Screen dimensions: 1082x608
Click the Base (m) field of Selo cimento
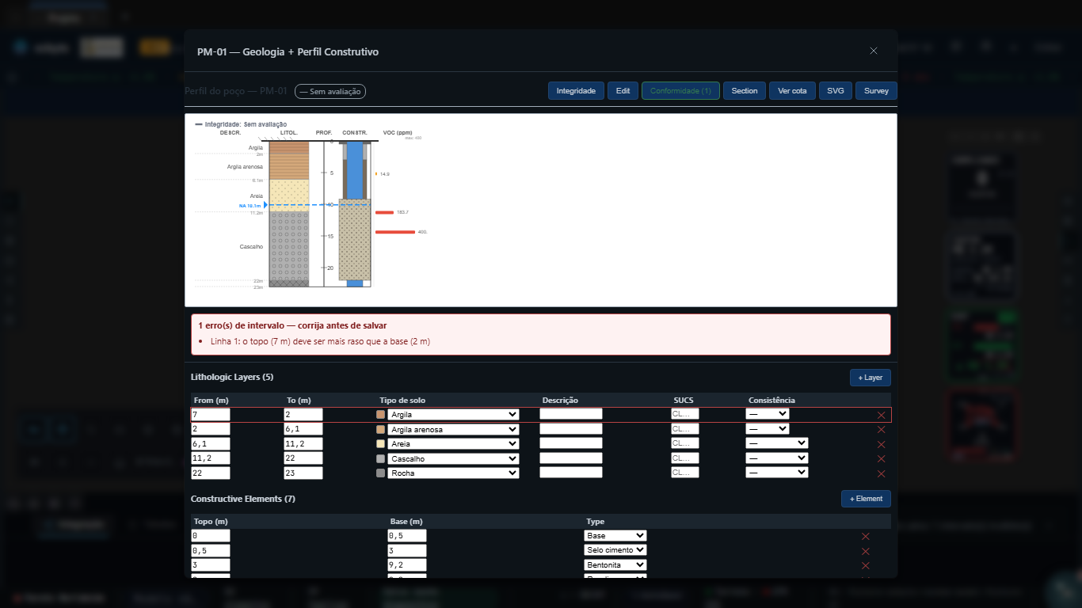tap(407, 550)
